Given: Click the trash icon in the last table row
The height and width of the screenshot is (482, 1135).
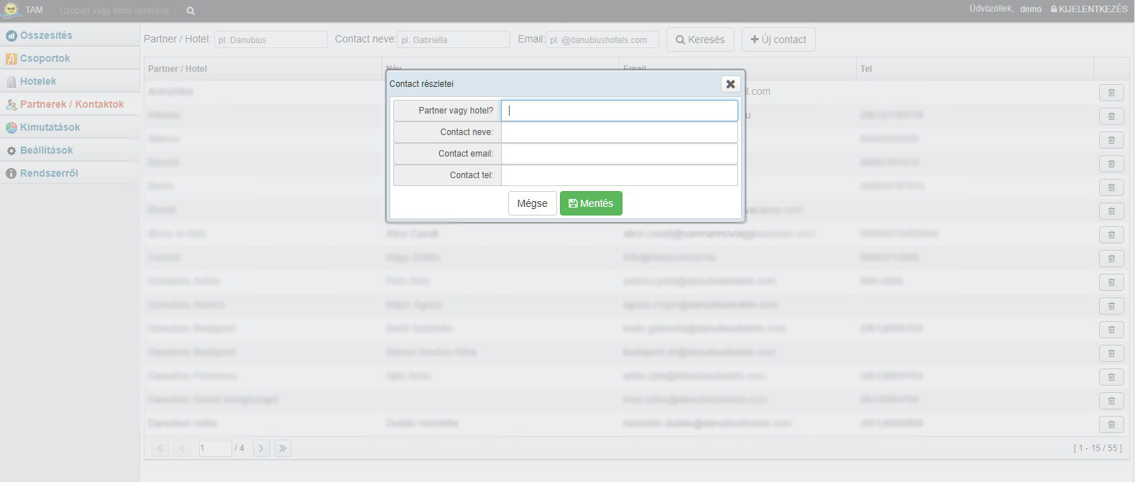Looking at the screenshot, I should 1111,425.
